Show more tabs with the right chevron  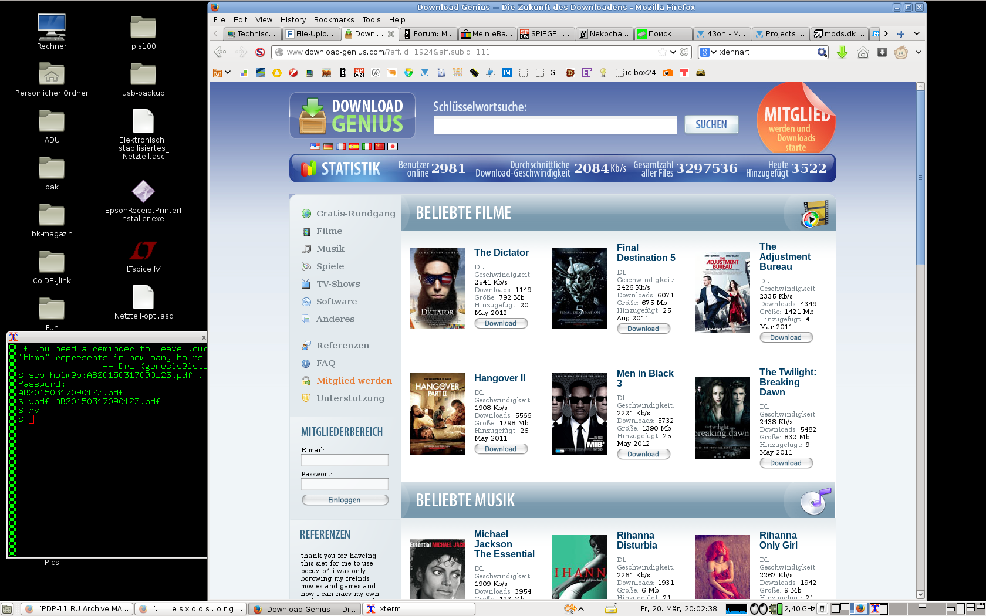pyautogui.click(x=886, y=33)
